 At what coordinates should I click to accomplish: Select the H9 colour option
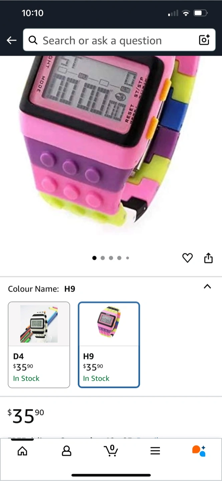pyautogui.click(x=109, y=345)
